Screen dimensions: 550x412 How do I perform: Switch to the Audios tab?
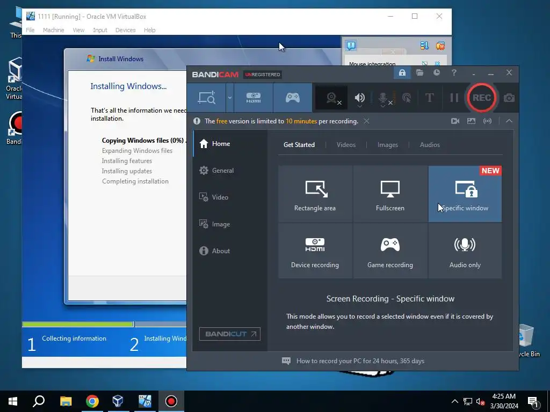(x=430, y=145)
